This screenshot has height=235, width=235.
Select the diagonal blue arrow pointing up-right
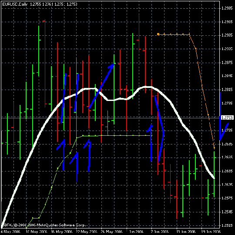coord(101,86)
